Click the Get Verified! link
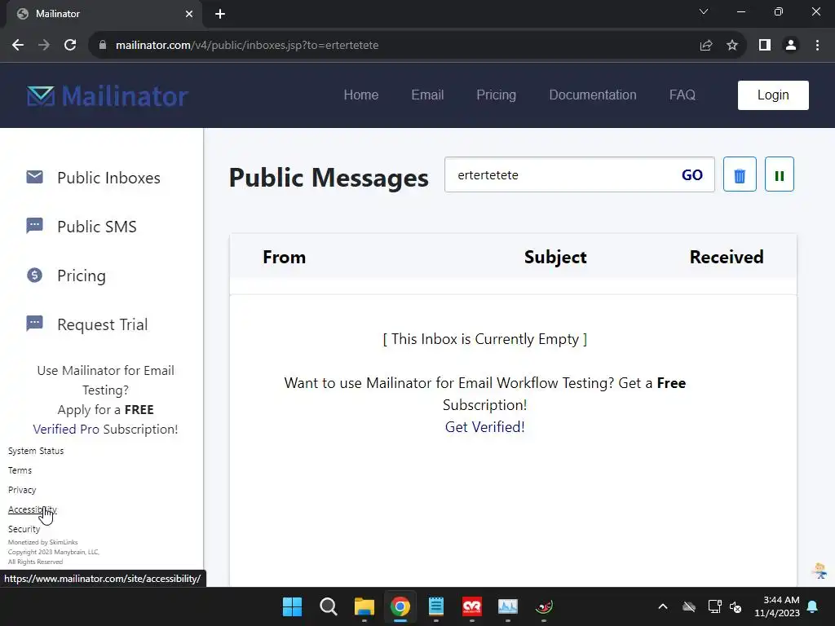This screenshot has height=626, width=835. click(484, 427)
